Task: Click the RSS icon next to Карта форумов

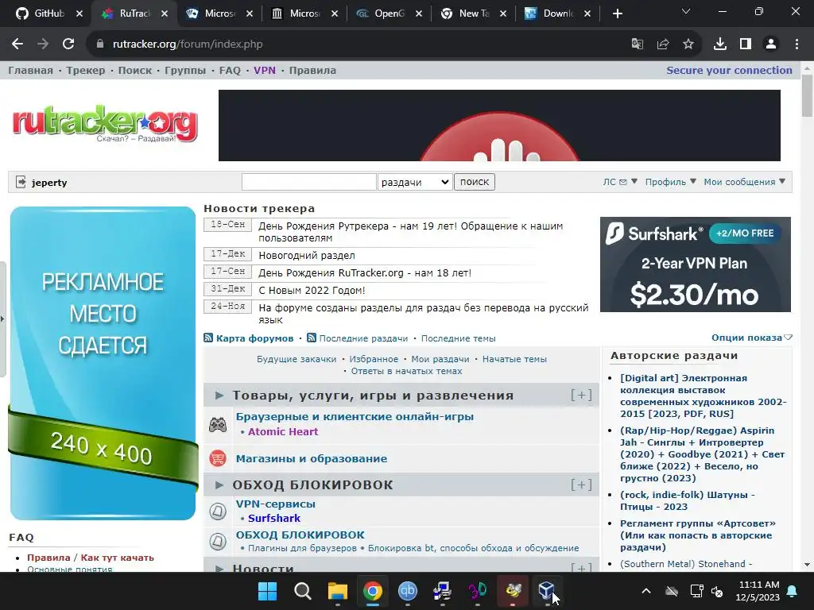Action: 208,338
